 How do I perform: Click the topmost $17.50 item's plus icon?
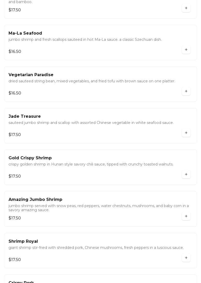186,8
